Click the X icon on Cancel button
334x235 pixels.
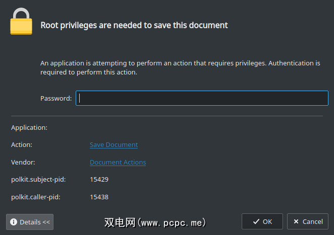[x=296, y=221]
